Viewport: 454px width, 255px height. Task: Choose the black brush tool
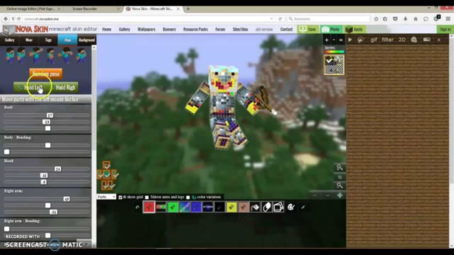[x=220, y=207]
